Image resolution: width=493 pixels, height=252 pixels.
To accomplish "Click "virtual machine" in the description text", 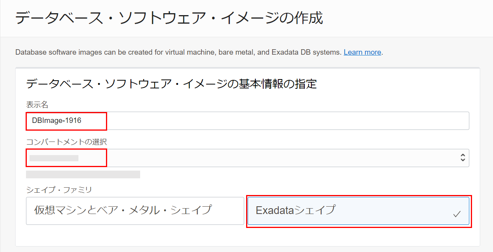I will click(x=191, y=52).
